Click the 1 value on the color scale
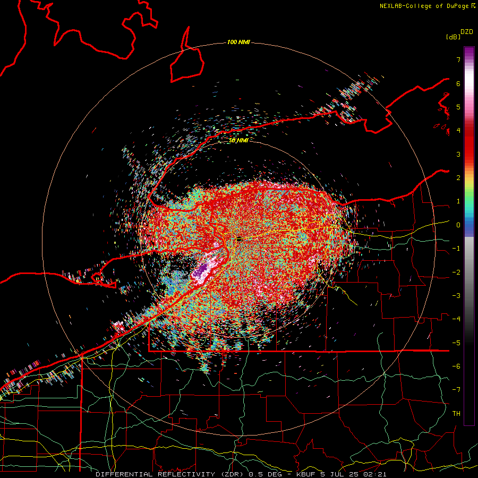The width and height of the screenshot is (478, 478). (x=458, y=201)
